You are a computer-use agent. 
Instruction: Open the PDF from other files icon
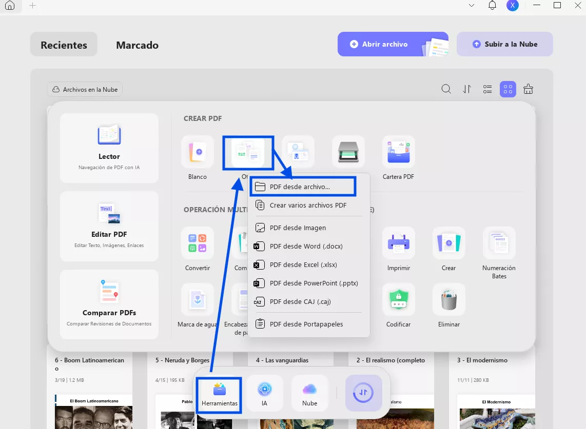[x=248, y=153]
